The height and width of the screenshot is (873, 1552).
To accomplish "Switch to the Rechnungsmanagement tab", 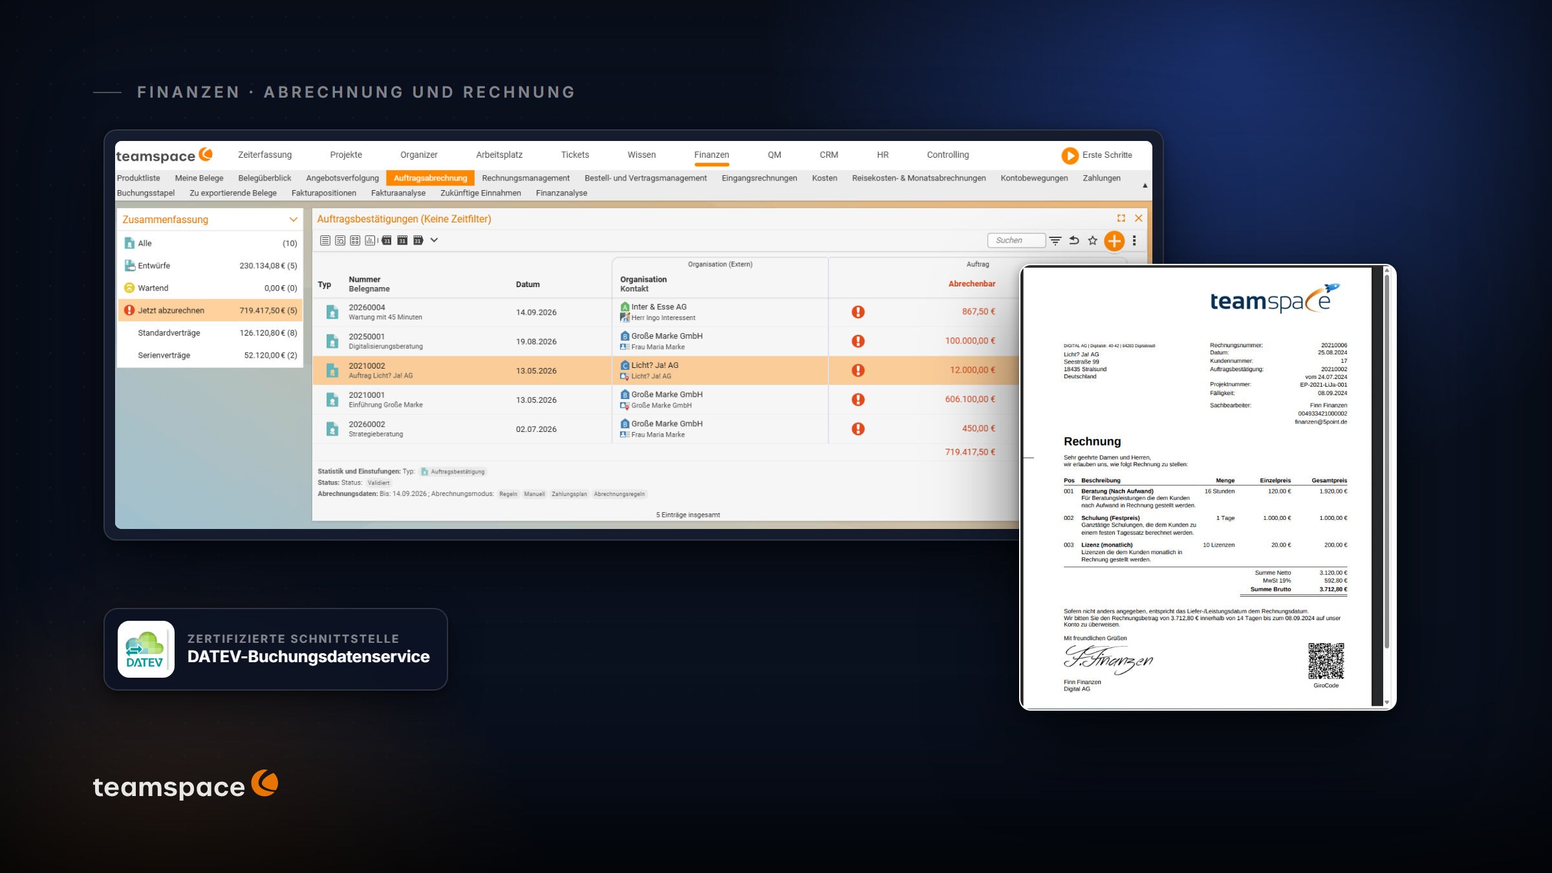I will point(526,178).
